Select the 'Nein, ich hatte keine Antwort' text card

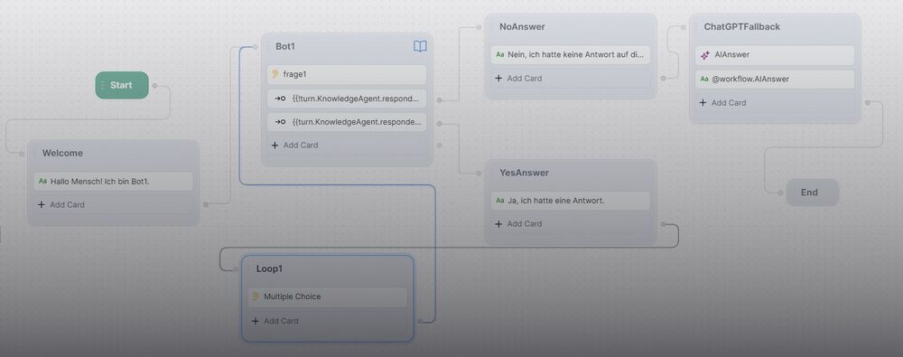coord(570,55)
